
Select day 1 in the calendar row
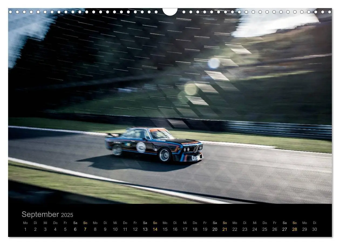point(25,229)
